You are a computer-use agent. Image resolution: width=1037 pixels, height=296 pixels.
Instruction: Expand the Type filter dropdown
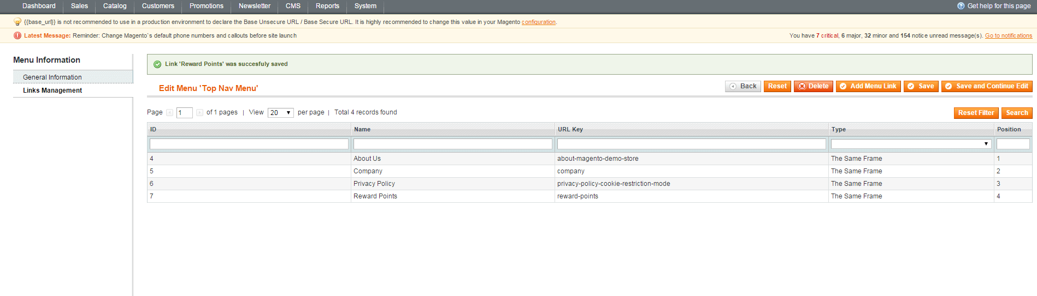[911, 144]
